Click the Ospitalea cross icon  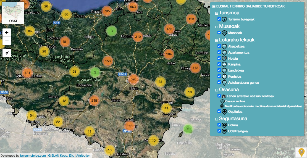coord(224,112)
